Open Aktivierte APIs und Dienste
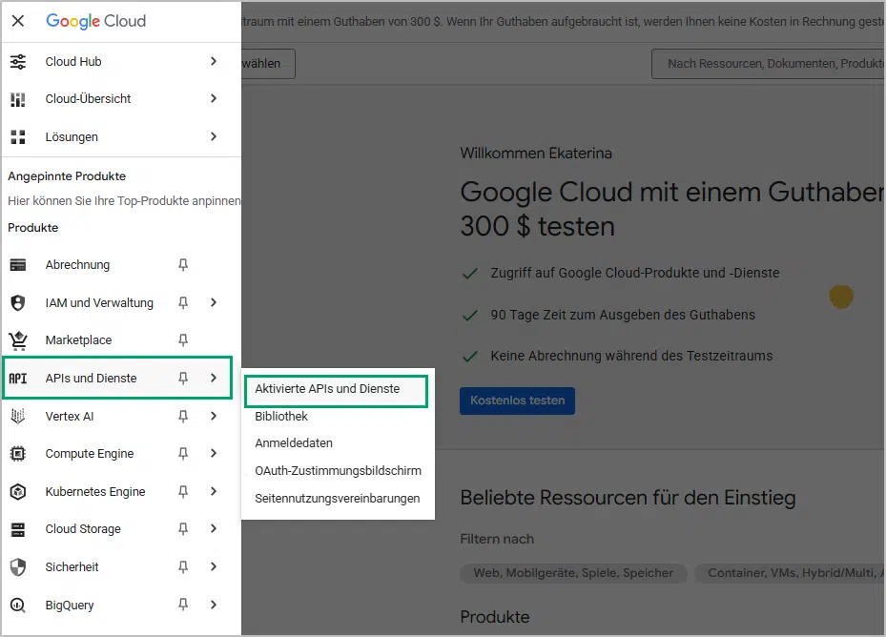 click(x=327, y=389)
